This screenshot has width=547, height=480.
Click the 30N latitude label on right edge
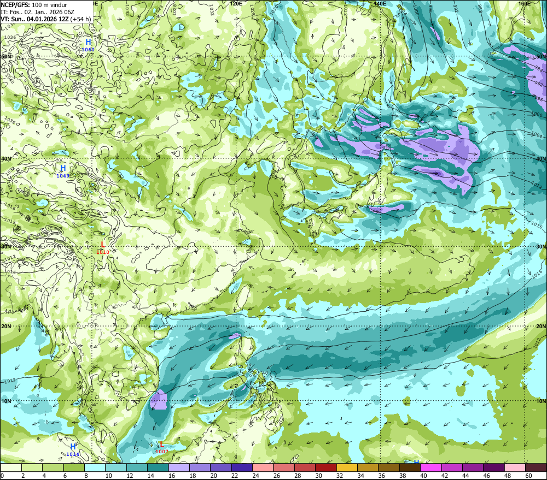click(x=541, y=247)
